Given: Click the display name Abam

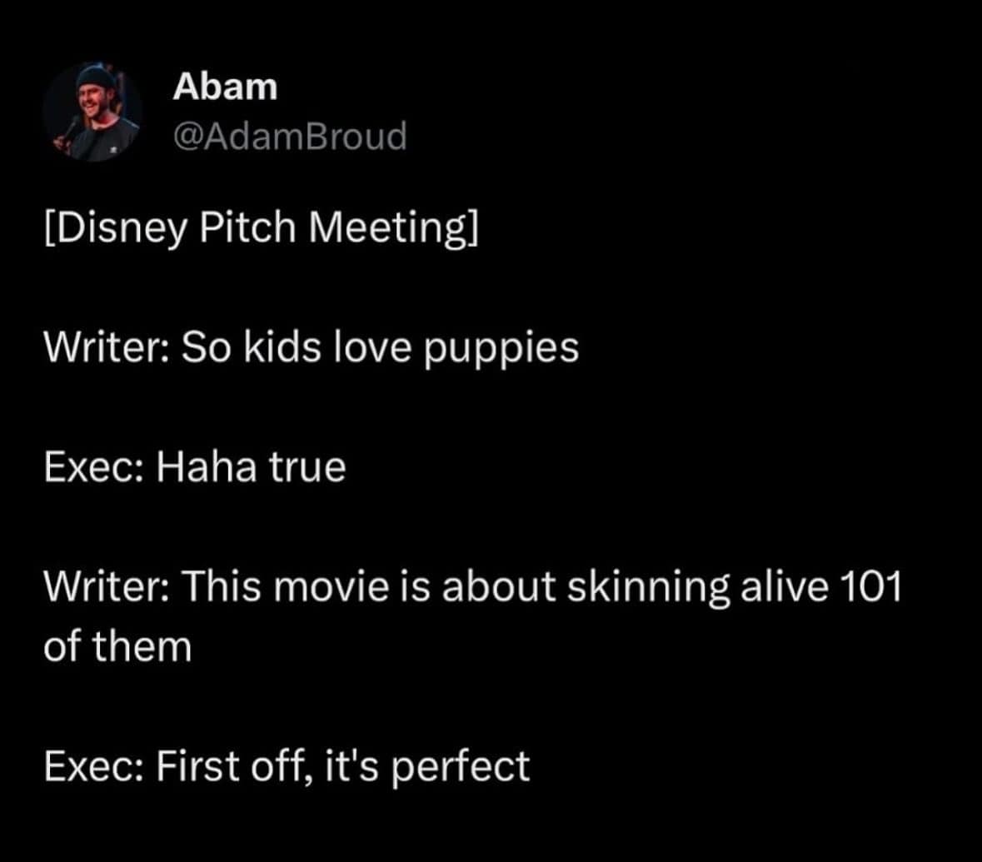Looking at the screenshot, I should 225,87.
